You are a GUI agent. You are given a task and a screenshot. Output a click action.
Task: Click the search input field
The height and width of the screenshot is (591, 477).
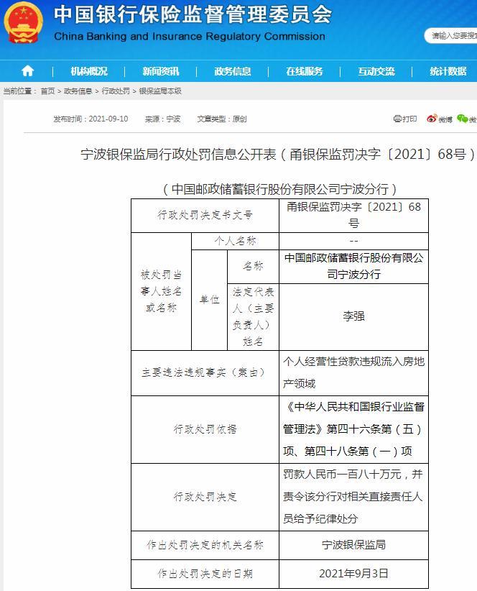451,36
